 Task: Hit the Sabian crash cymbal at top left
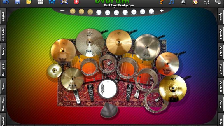[63, 51]
